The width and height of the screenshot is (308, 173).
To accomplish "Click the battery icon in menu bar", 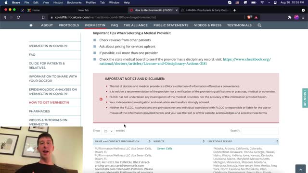I will pos(254,2).
